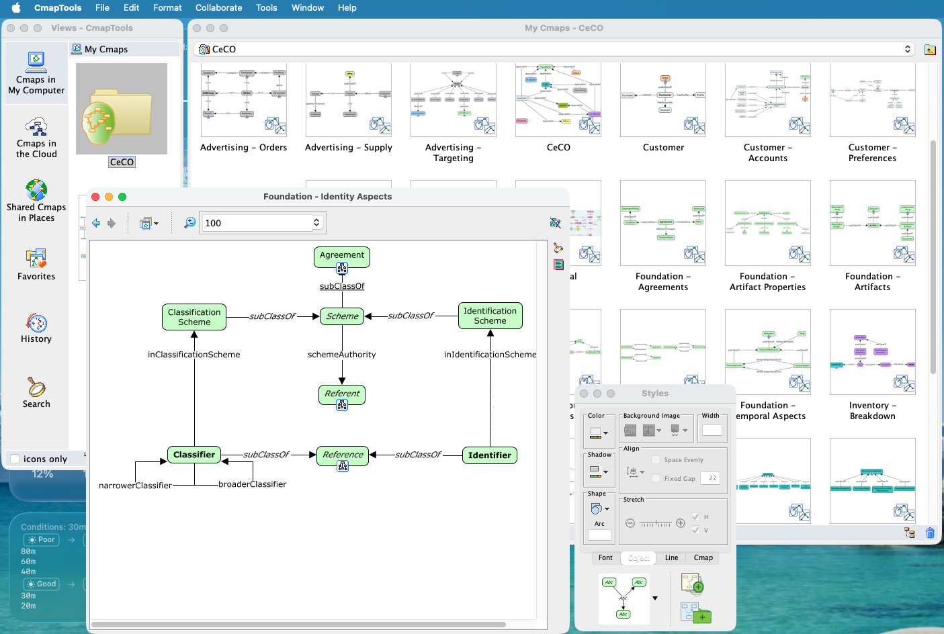This screenshot has width=944, height=634.
Task: Select the schemeAuthority linking phrase
Action: pos(342,355)
